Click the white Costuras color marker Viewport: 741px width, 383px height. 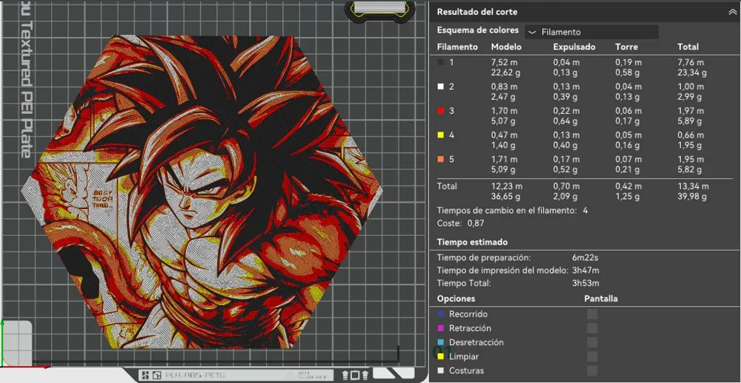[441, 370]
